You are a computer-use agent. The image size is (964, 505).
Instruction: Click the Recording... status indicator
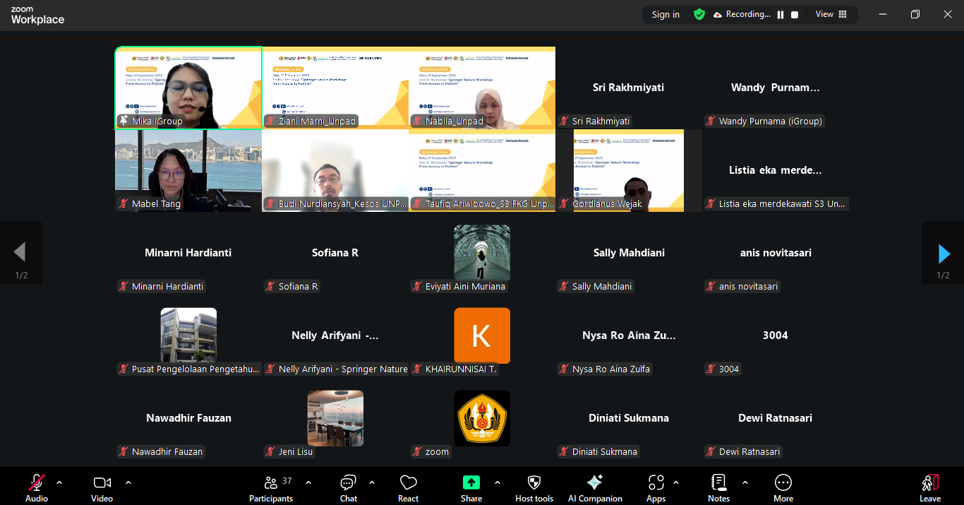point(742,14)
